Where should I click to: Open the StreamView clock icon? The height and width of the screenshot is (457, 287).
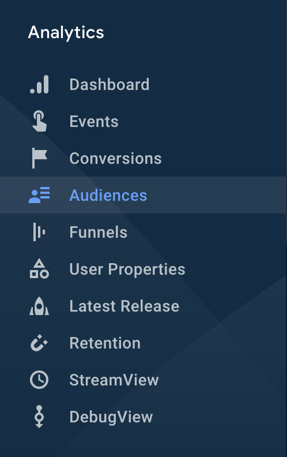[39, 380]
